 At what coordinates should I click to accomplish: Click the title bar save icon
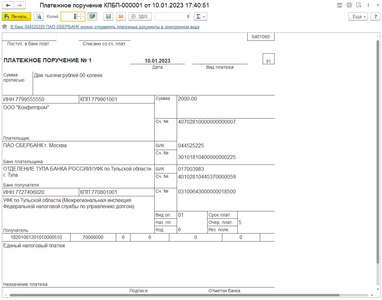339,5
